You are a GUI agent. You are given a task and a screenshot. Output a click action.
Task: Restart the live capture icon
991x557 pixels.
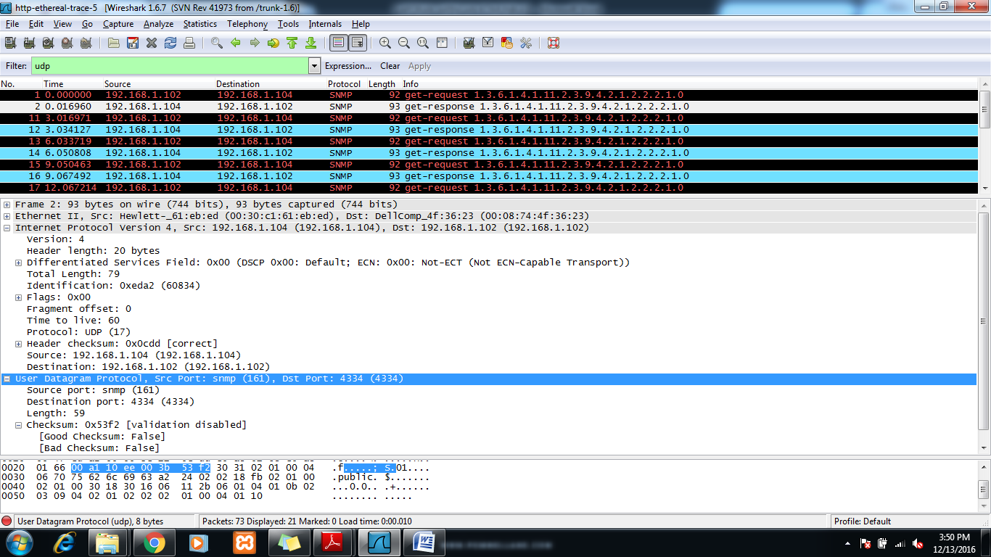tap(86, 43)
